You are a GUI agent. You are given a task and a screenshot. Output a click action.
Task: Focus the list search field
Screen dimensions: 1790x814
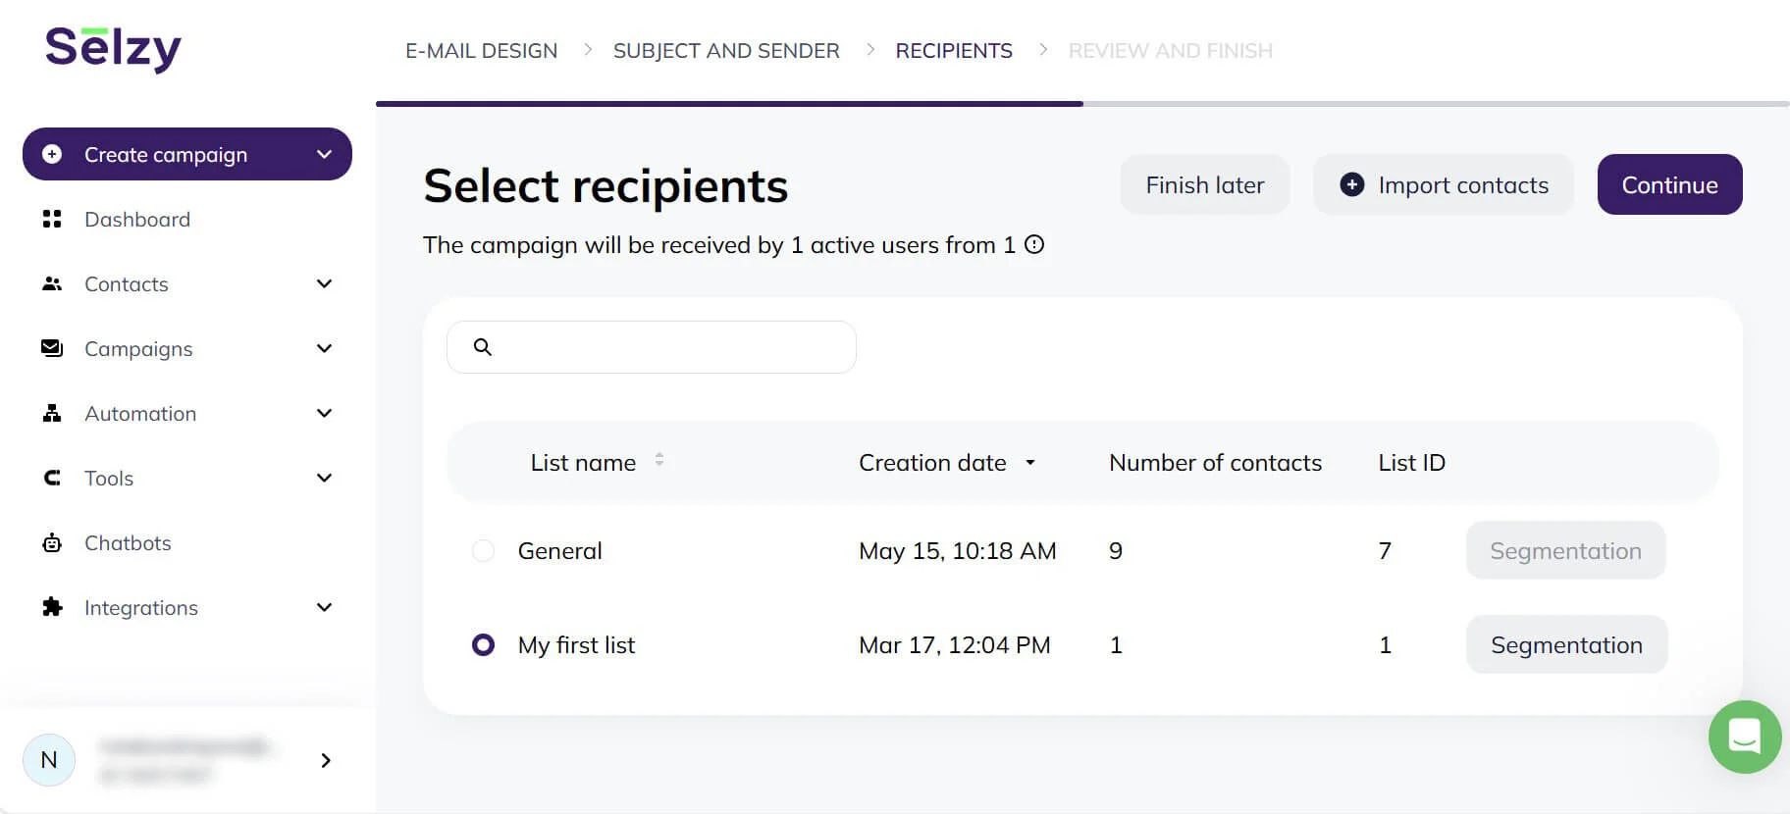(x=652, y=347)
